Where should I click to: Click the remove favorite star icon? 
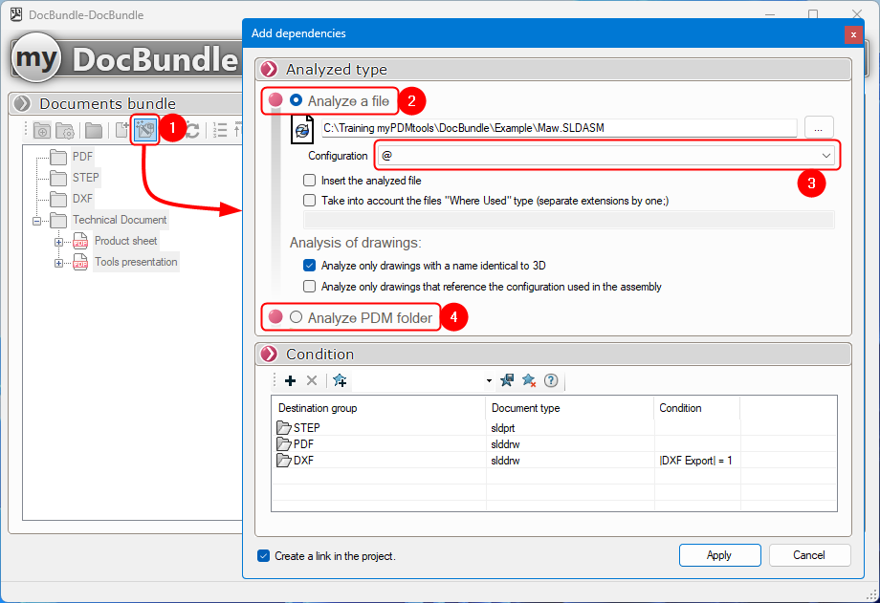(x=528, y=379)
